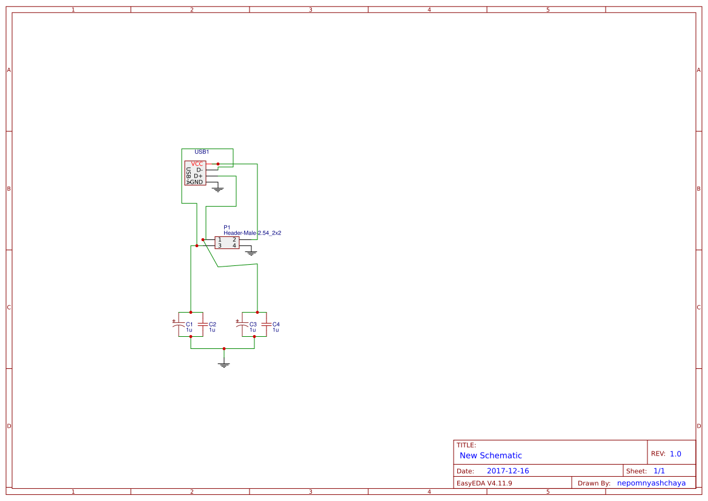
Task: Click pin 3 of header P1
Action: [x=220, y=246]
